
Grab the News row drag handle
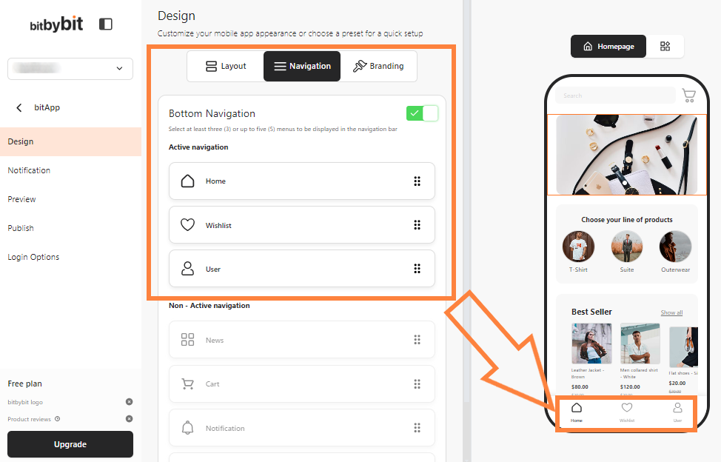click(x=417, y=340)
